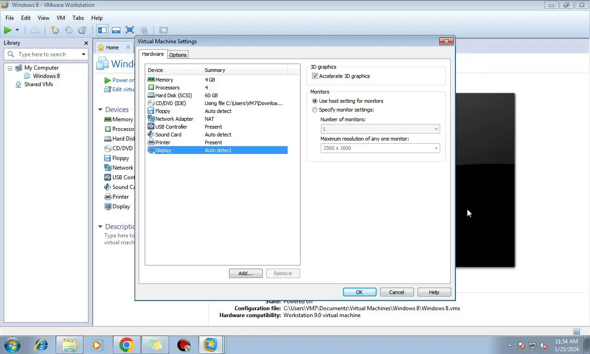
Task: Toggle the Show Library sidebar icon
Action: pyautogui.click(x=102, y=30)
